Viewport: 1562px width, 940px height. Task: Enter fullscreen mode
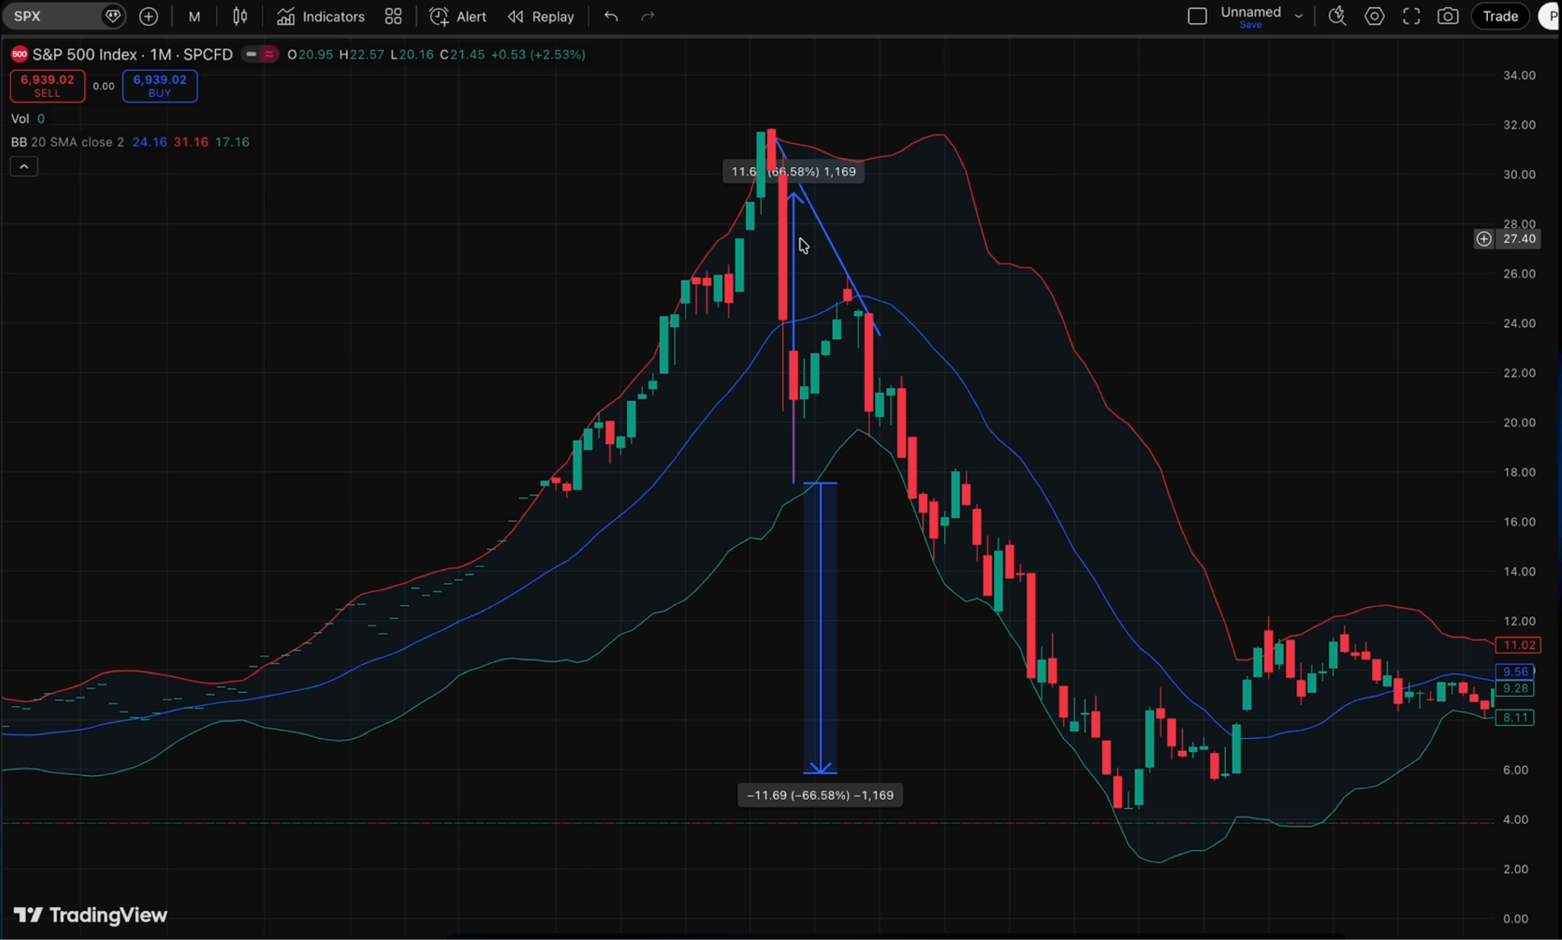coord(1412,17)
